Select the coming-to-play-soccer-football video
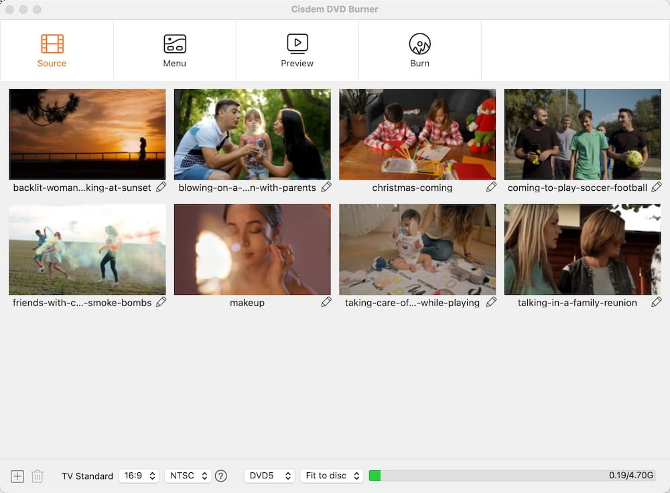This screenshot has width=670, height=493. [x=582, y=134]
